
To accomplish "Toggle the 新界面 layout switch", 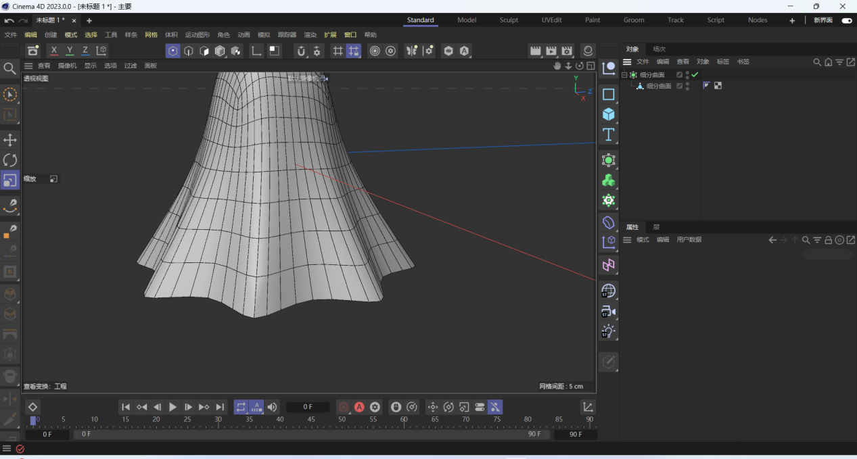I will pyautogui.click(x=847, y=20).
